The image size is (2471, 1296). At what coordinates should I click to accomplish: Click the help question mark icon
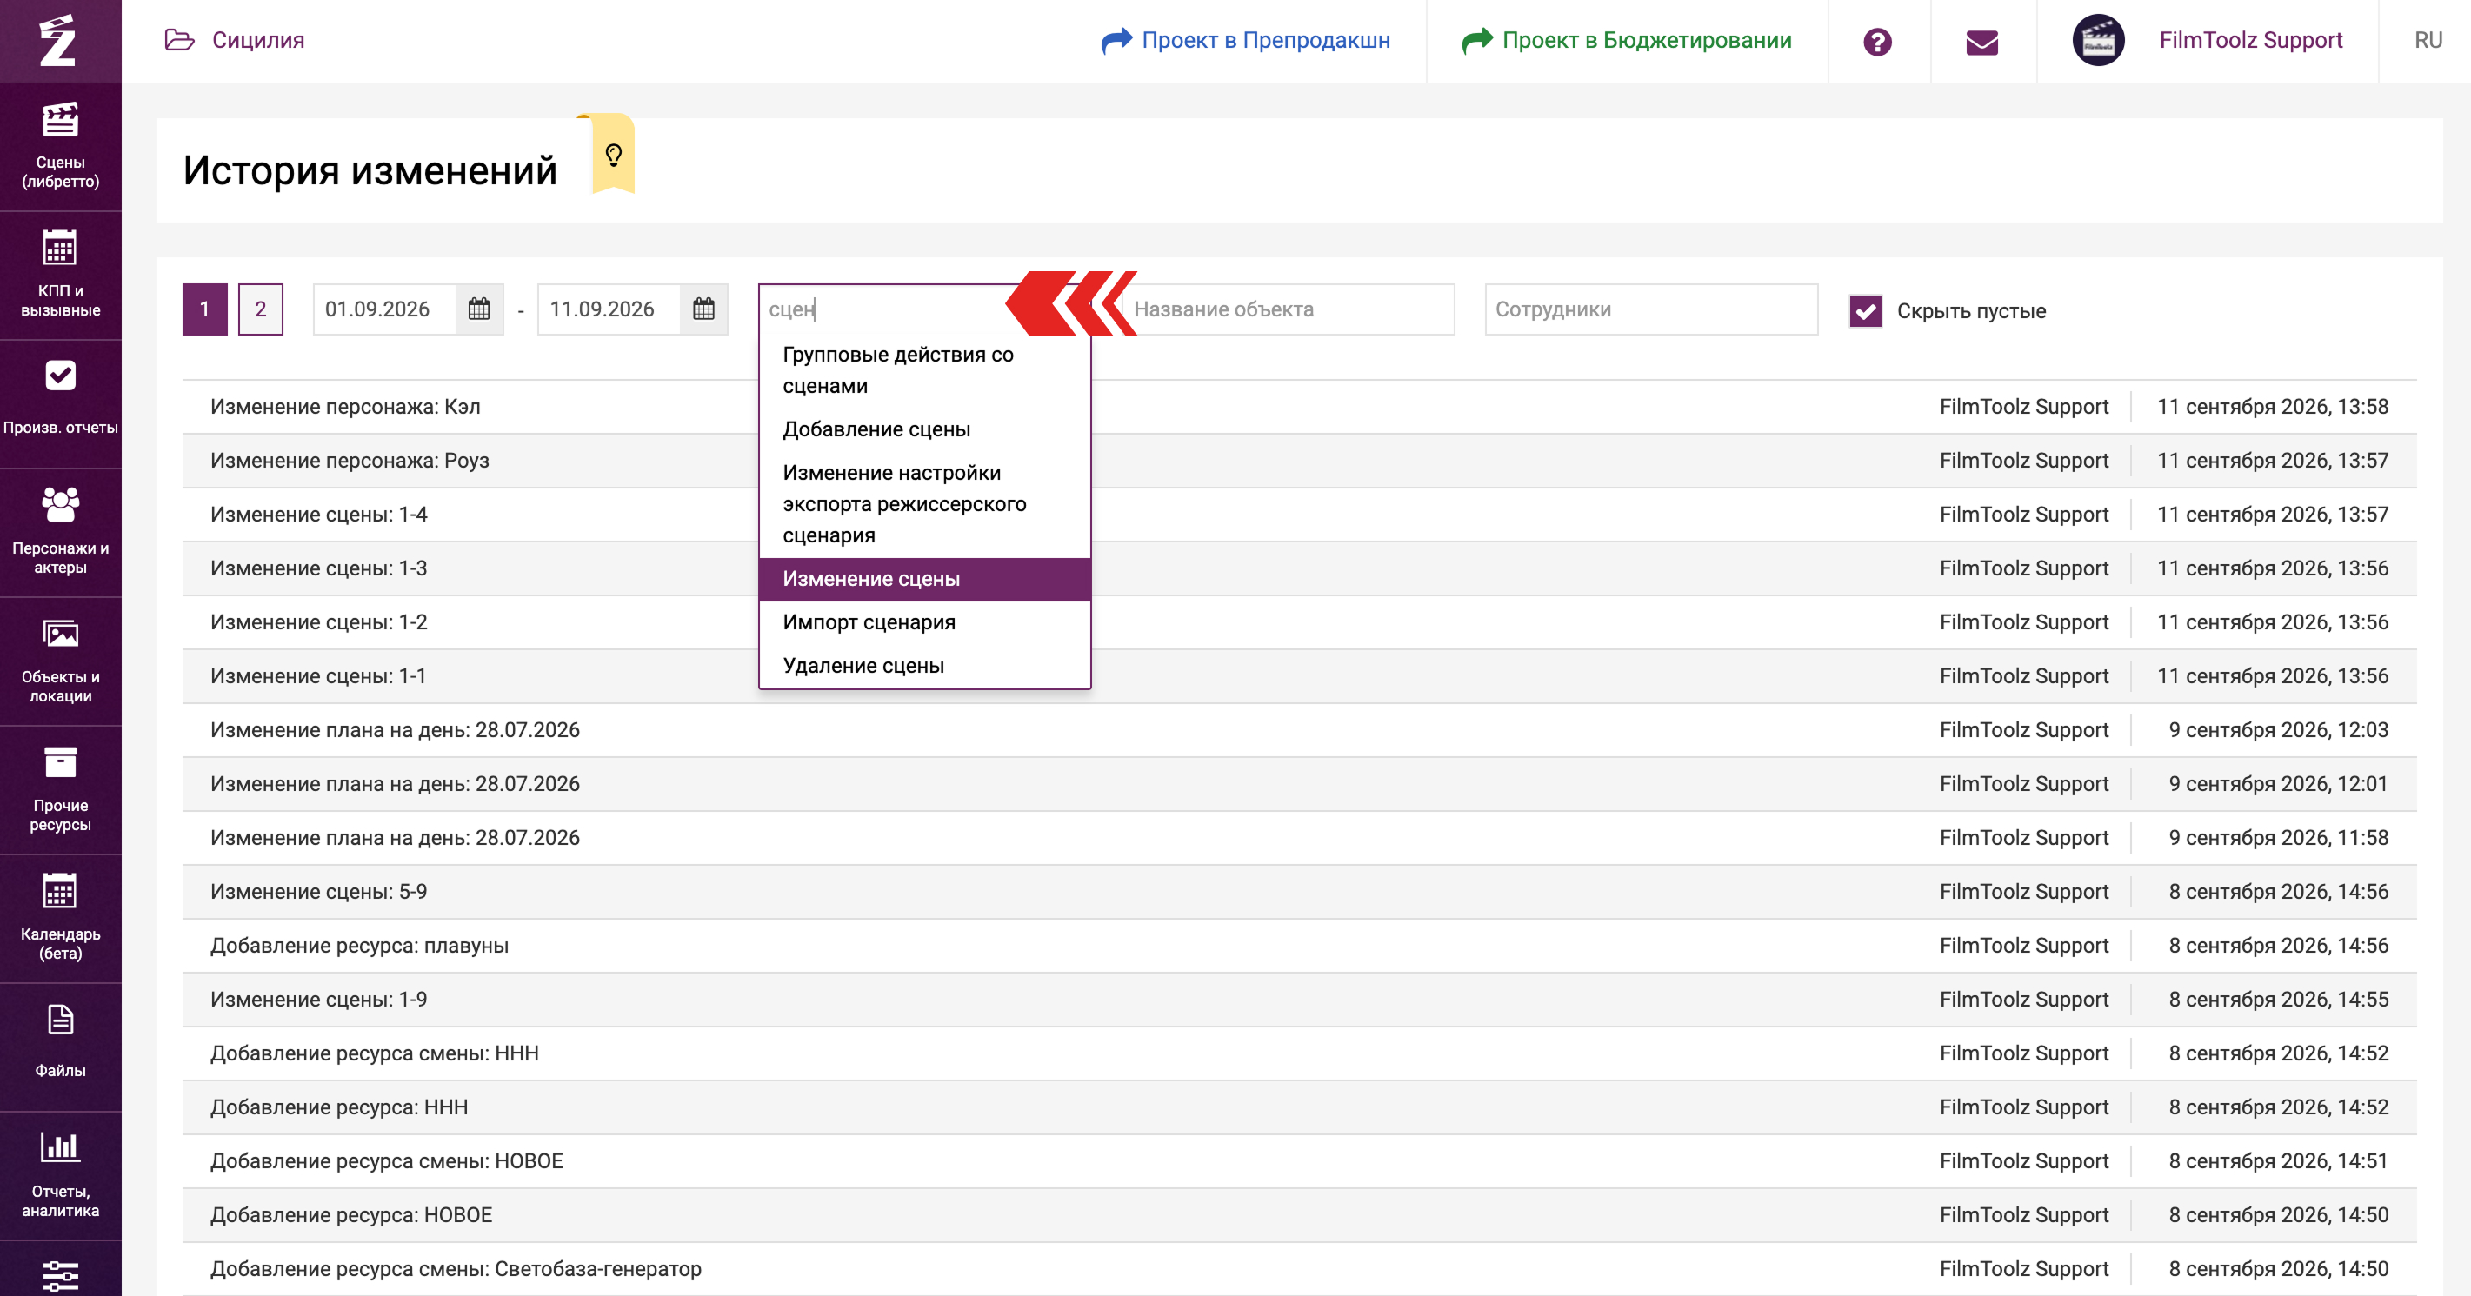pyautogui.click(x=1877, y=41)
